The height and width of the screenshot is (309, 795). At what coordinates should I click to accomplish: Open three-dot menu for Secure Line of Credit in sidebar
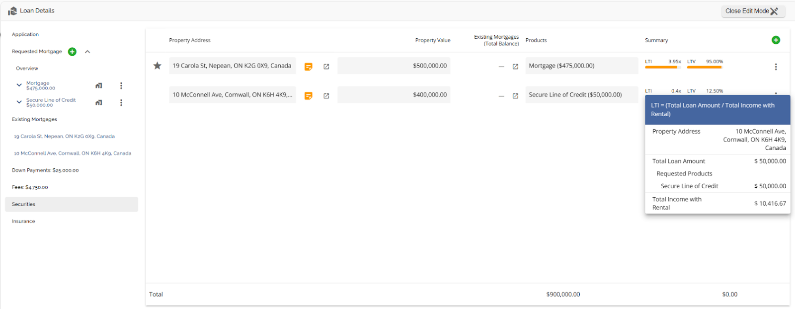(x=121, y=103)
